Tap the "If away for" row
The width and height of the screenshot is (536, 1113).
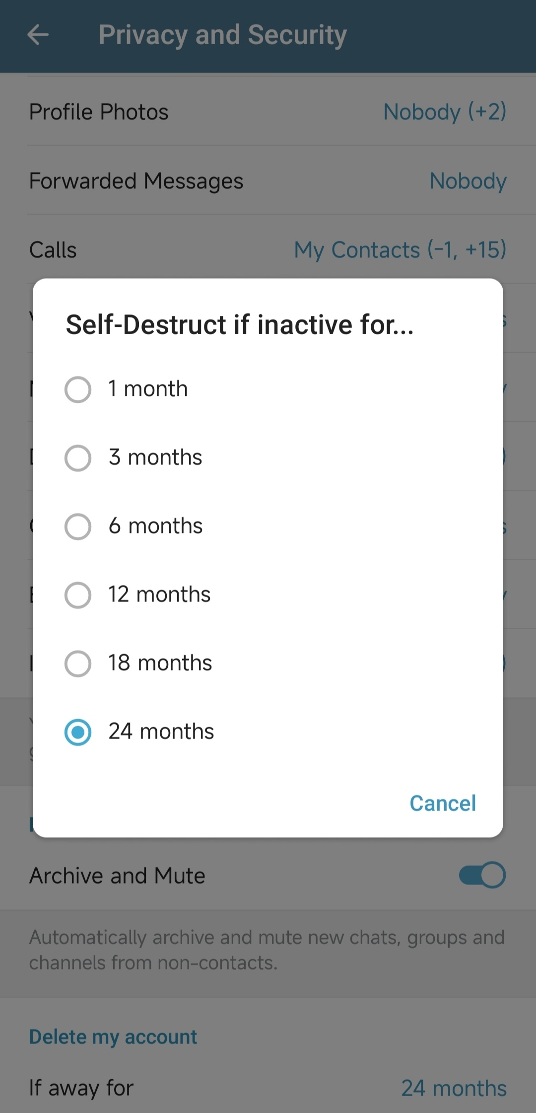(81, 1088)
